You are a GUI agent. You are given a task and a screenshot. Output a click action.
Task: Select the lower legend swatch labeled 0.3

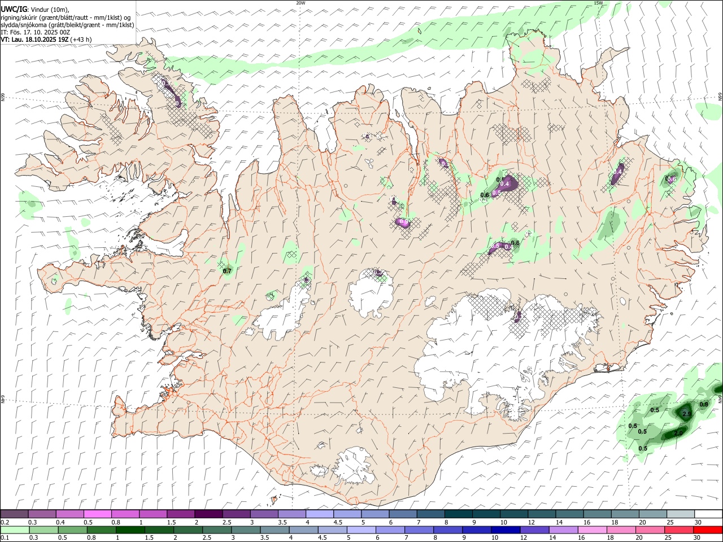[44, 530]
